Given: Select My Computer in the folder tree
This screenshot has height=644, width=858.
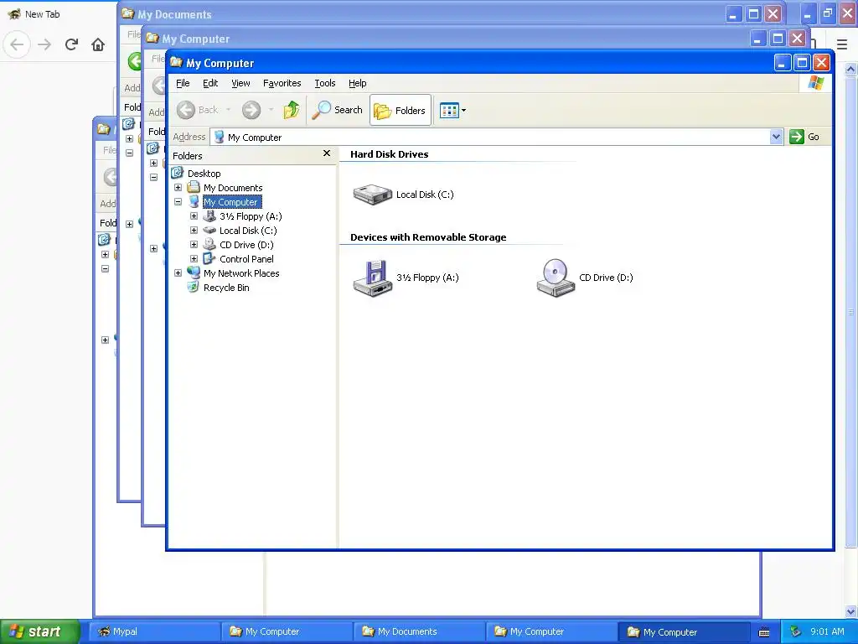Looking at the screenshot, I should (230, 202).
